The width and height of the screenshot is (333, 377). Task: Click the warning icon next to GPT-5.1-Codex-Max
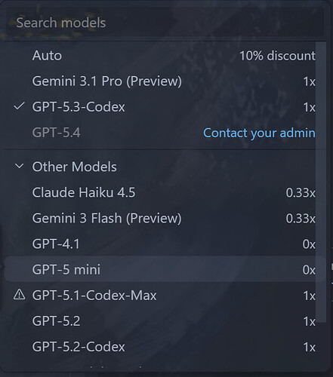19,295
